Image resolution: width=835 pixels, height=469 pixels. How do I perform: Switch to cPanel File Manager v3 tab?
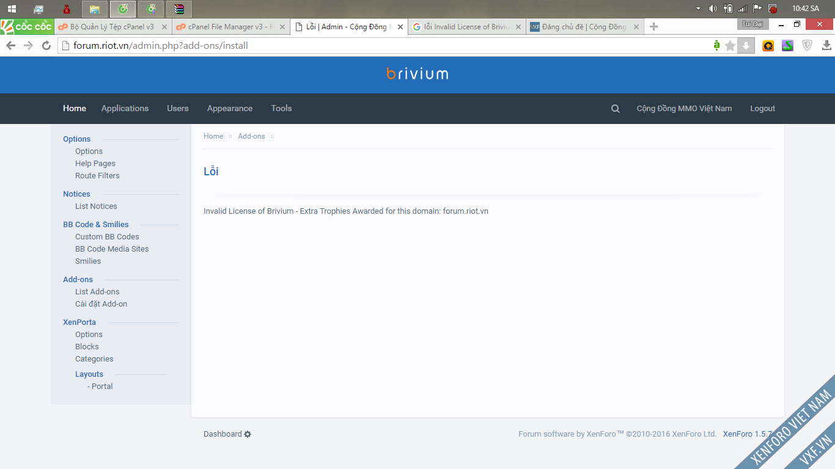(230, 27)
